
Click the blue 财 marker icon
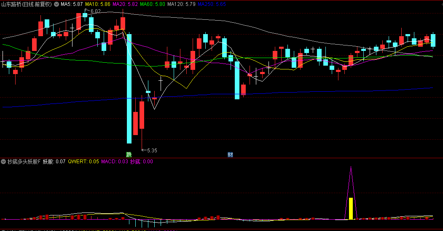230,154
